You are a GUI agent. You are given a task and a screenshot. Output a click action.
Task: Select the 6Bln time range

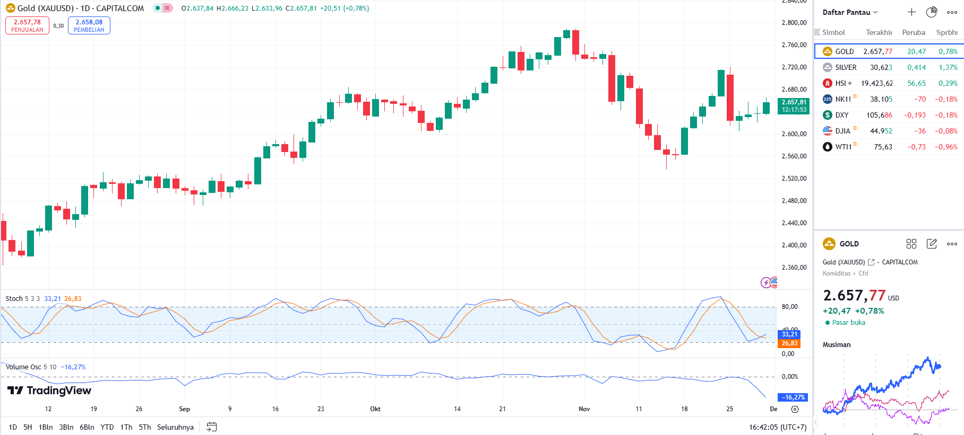87,427
